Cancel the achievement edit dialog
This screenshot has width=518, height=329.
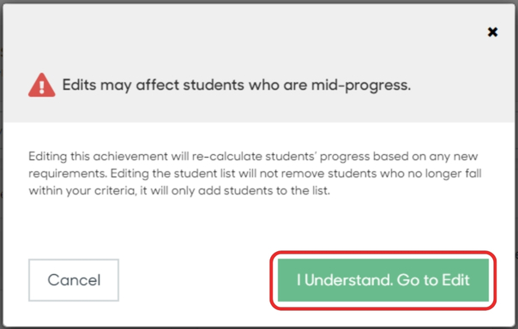[74, 280]
